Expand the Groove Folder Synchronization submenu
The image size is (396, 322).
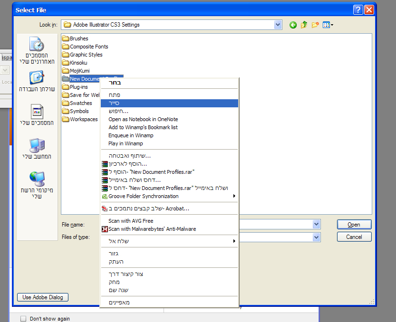tap(234, 196)
